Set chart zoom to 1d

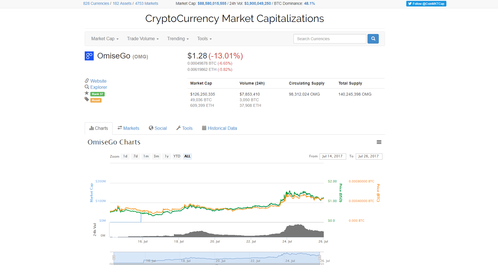[125, 156]
